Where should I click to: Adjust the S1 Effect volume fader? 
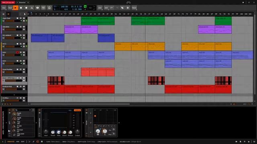[13, 100]
